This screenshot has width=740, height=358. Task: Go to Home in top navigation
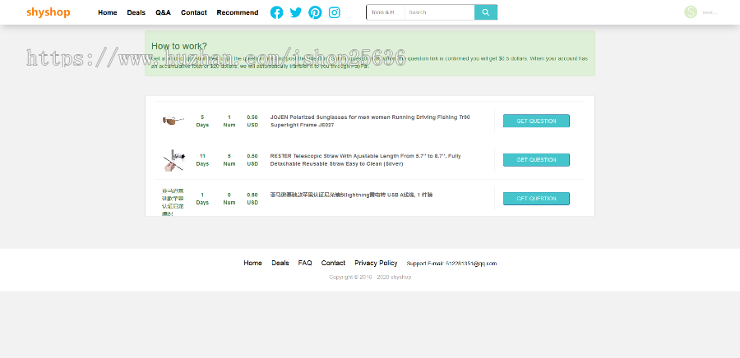click(108, 12)
